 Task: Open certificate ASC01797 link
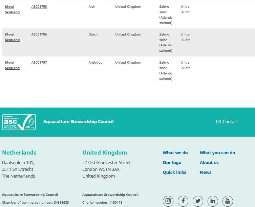pyautogui.click(x=39, y=63)
